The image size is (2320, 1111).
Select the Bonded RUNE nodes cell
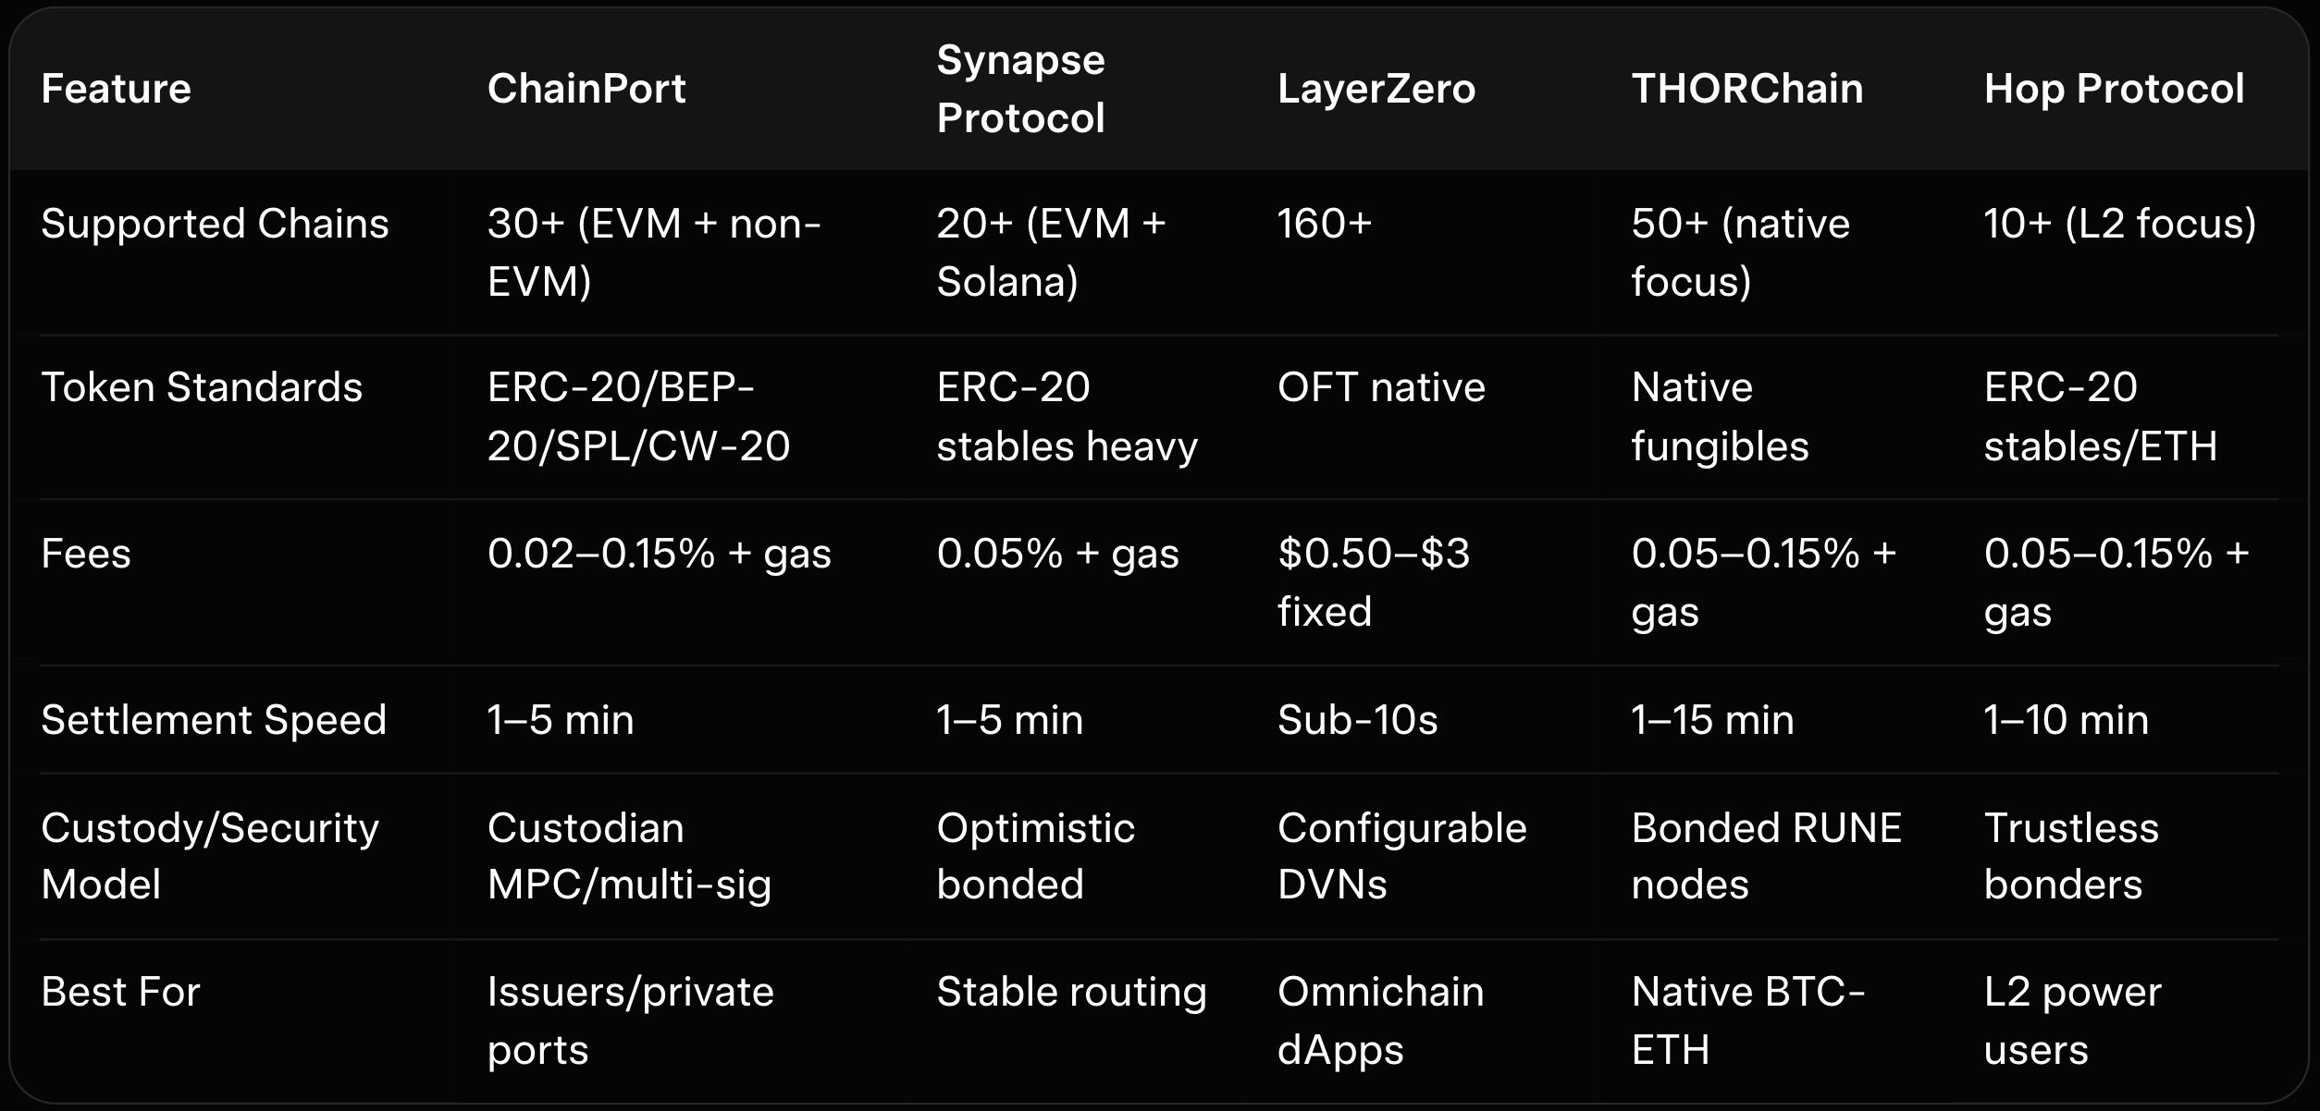1766,856
